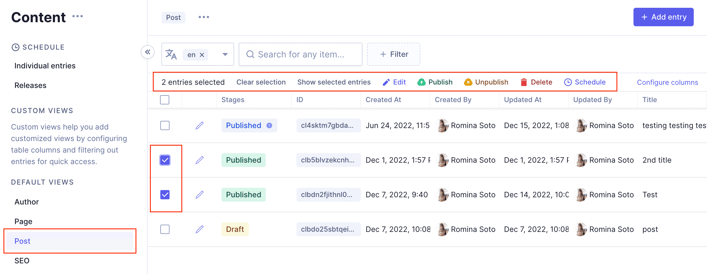Image resolution: width=707 pixels, height=274 pixels.
Task: Open the three-dot menu next to Content
Action: coord(77,16)
